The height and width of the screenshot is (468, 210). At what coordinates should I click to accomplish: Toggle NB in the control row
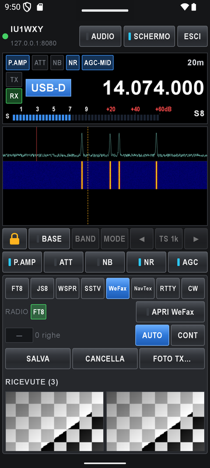coord(105,262)
